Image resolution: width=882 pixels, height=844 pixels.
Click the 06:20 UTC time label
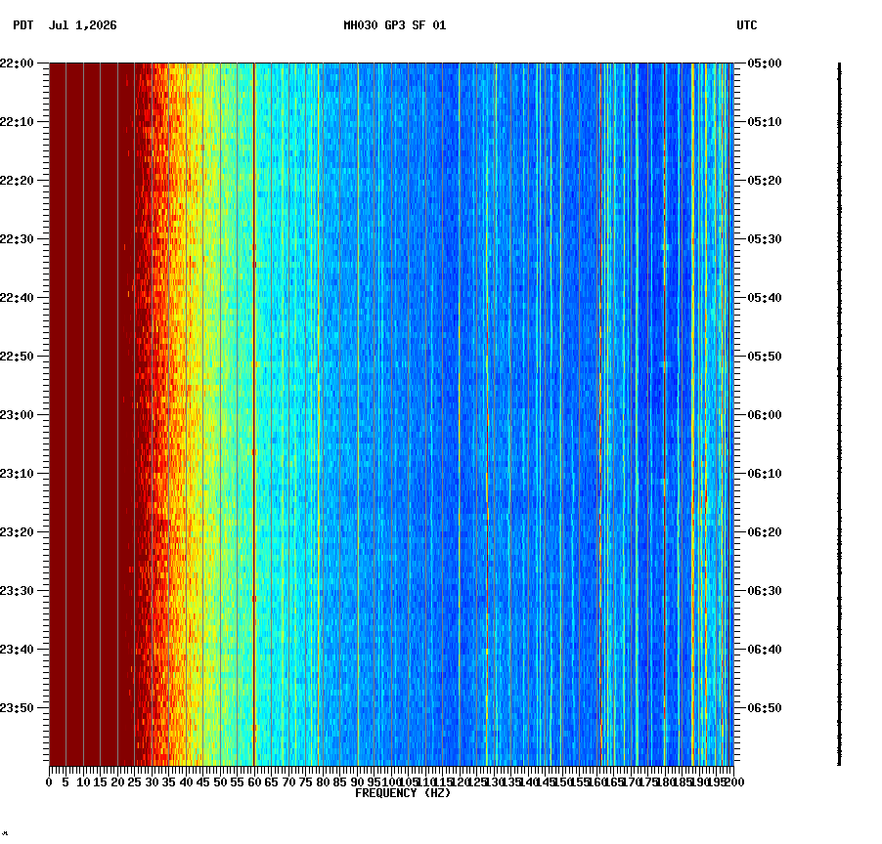(765, 532)
